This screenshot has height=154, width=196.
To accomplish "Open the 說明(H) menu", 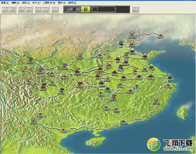I will tap(72, 3).
